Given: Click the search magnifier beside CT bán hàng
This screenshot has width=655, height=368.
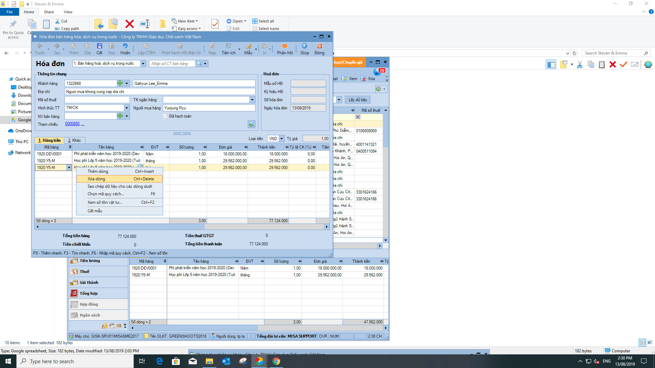Looking at the screenshot, I should [199, 64].
